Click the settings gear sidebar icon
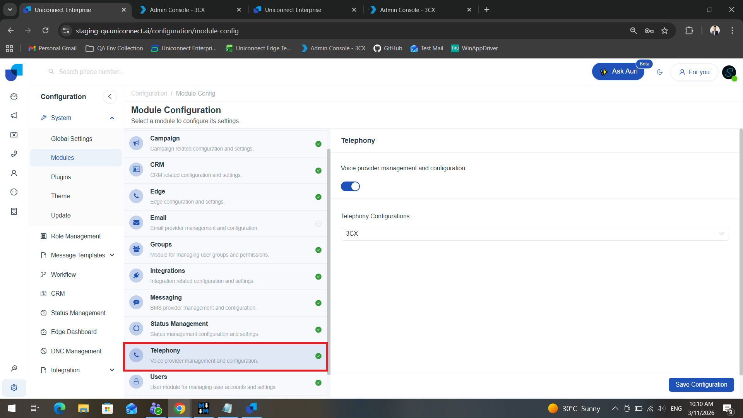This screenshot has height=418, width=743. click(14, 388)
